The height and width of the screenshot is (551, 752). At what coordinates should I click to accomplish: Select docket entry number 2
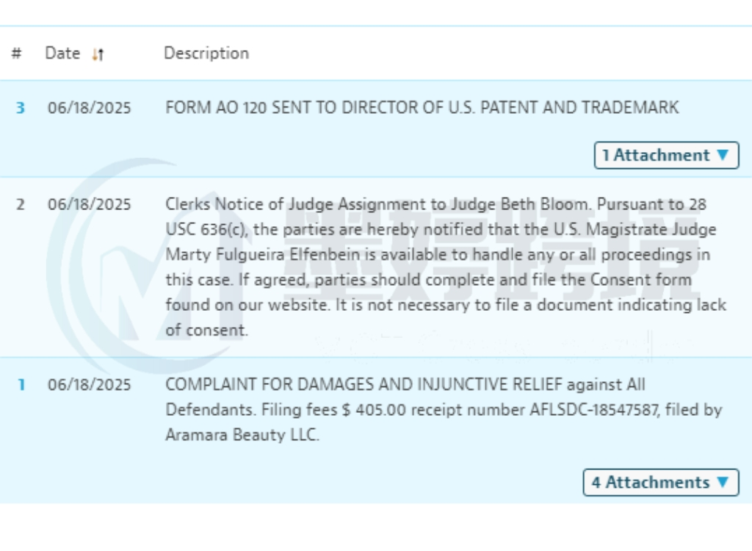[x=20, y=204]
